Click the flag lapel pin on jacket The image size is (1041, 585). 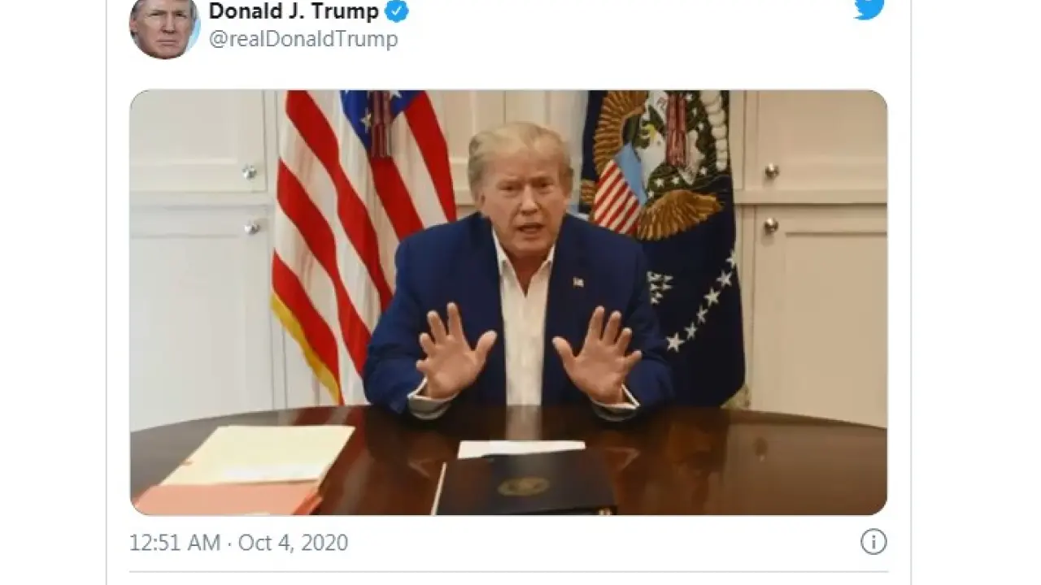pos(578,282)
